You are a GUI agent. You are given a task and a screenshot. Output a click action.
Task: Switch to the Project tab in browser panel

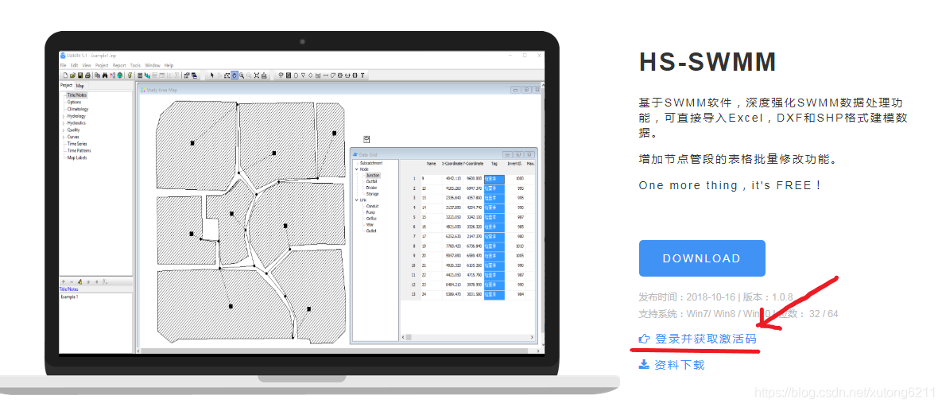tap(65, 86)
